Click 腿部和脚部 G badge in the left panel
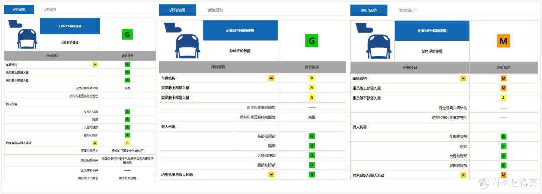The width and height of the screenshot is (542, 194). click(127, 135)
